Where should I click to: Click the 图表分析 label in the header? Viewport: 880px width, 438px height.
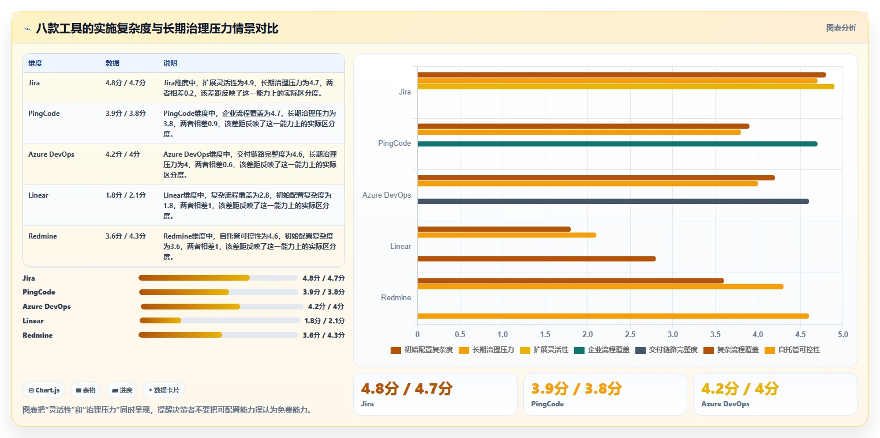pos(841,28)
